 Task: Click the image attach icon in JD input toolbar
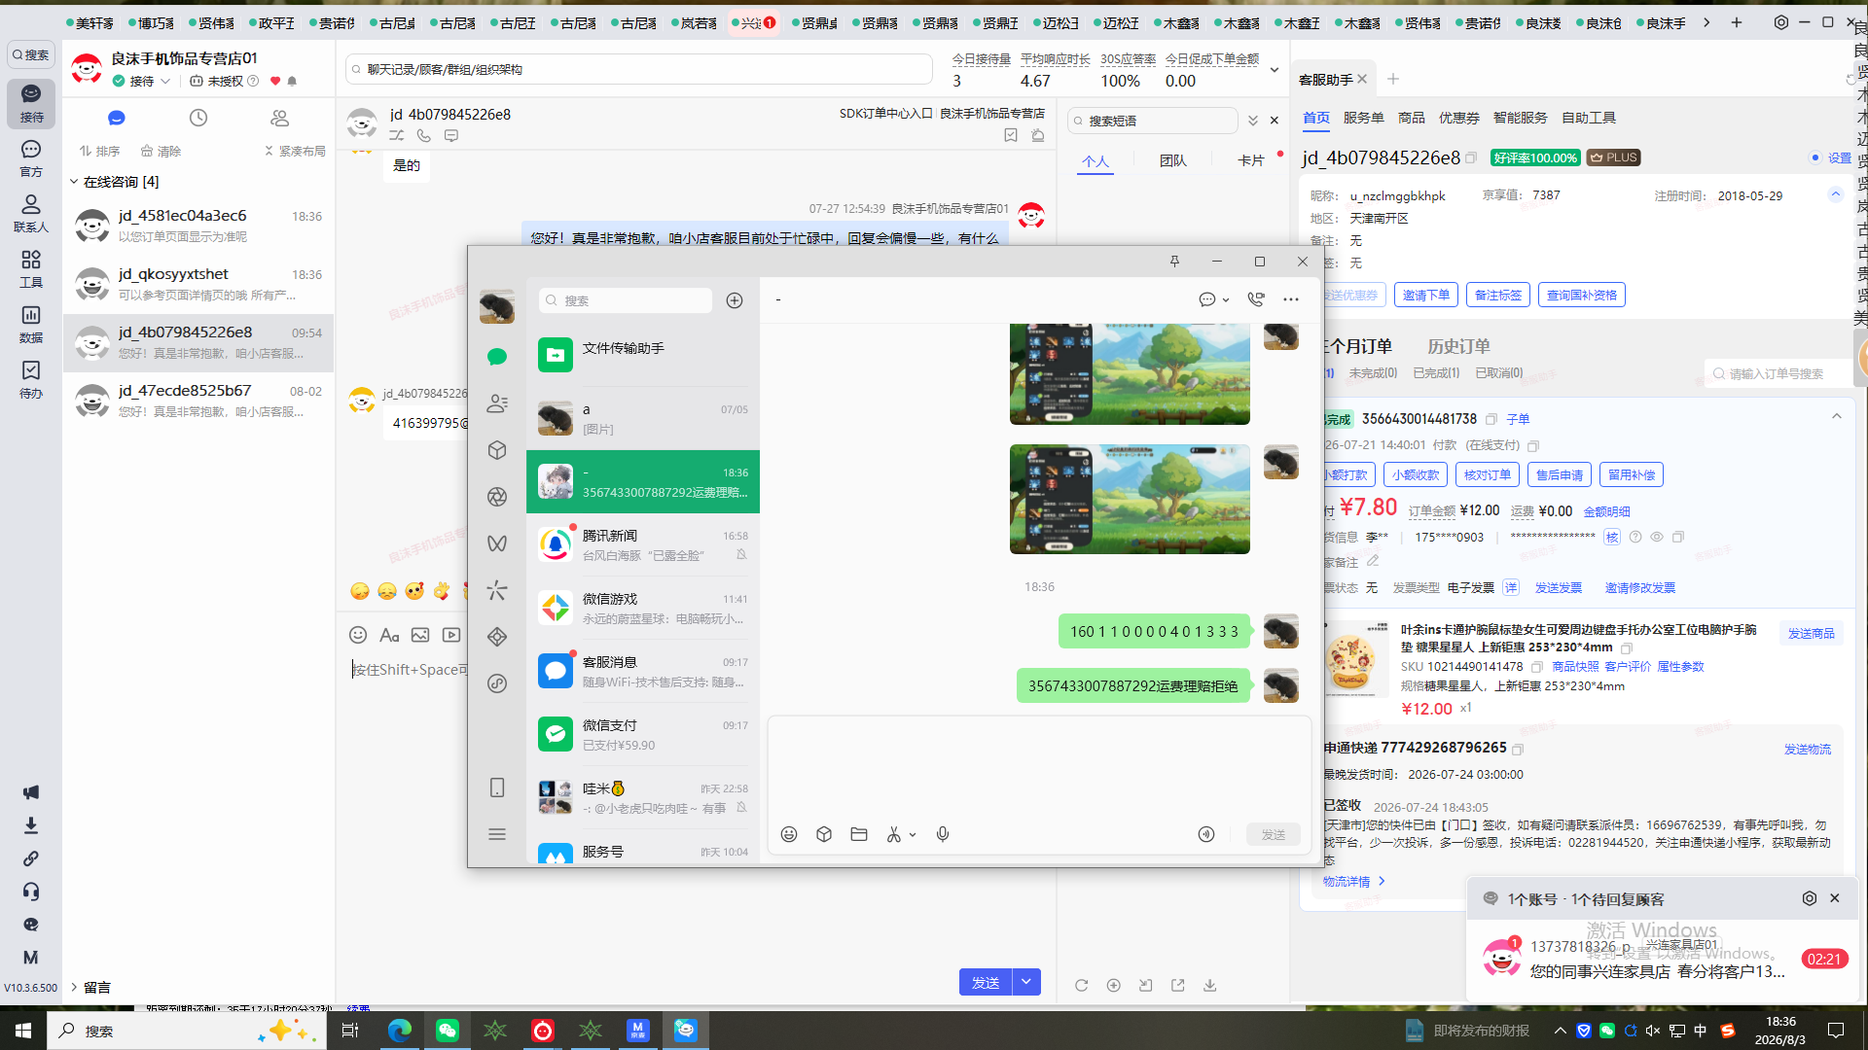(420, 635)
